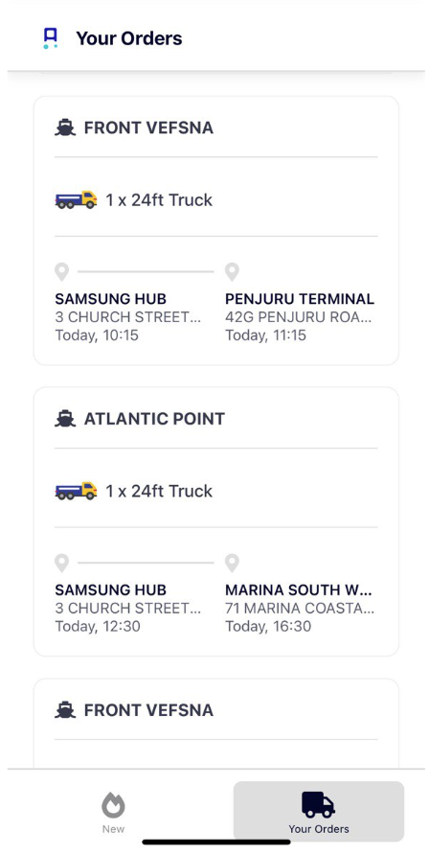The image size is (429, 854).
Task: Click the pickup pin above SAMSUNG HUB 10:15
Action: click(x=62, y=272)
